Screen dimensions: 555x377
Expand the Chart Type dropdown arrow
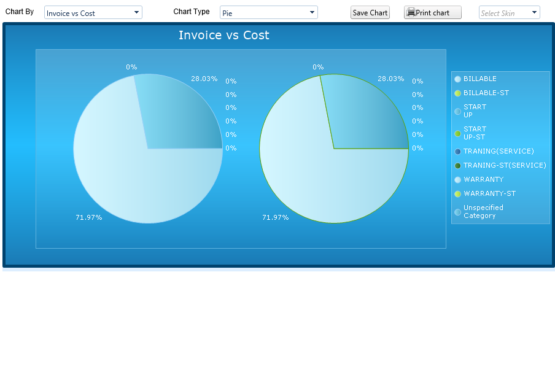point(312,12)
